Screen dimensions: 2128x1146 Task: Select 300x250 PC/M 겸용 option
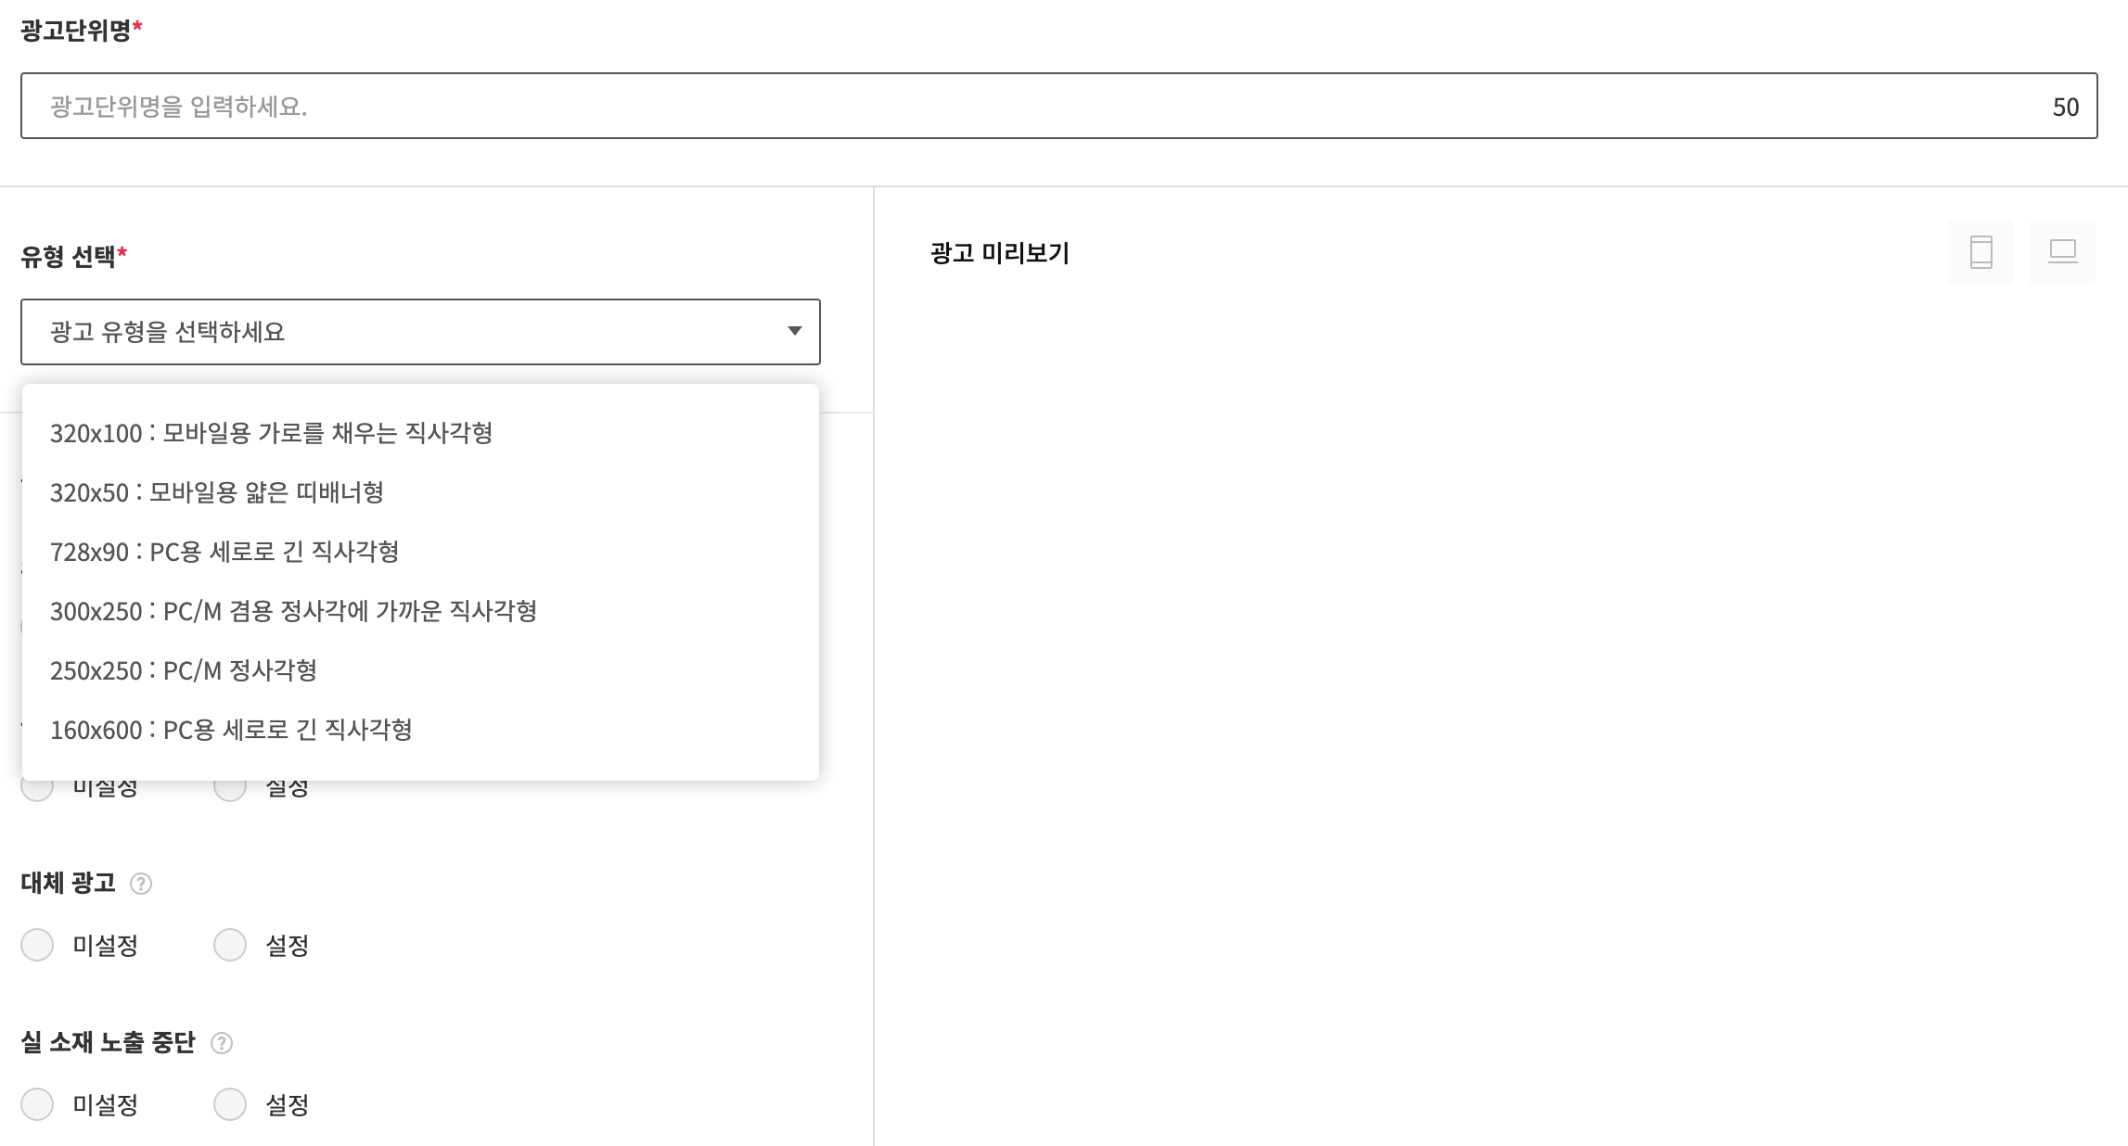(x=293, y=611)
